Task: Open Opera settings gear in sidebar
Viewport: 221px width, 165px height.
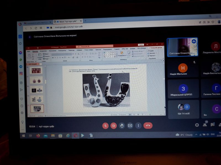Action: [22, 113]
